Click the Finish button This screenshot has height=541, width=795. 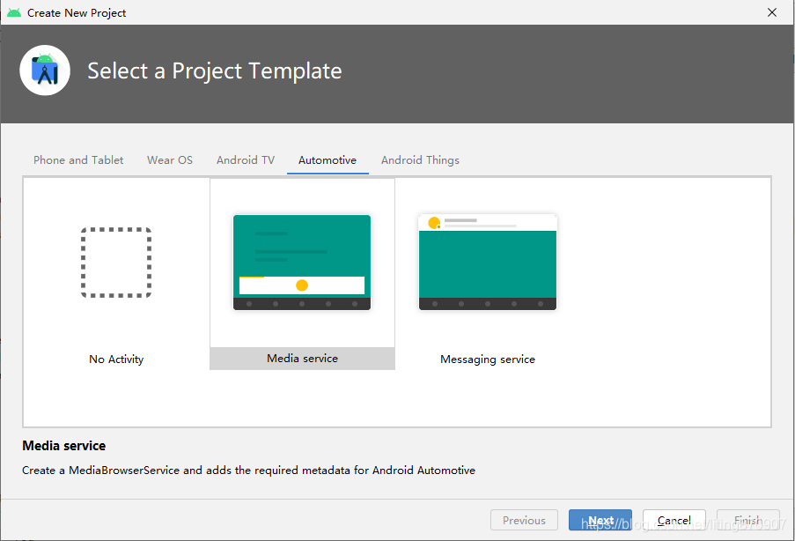point(748,520)
